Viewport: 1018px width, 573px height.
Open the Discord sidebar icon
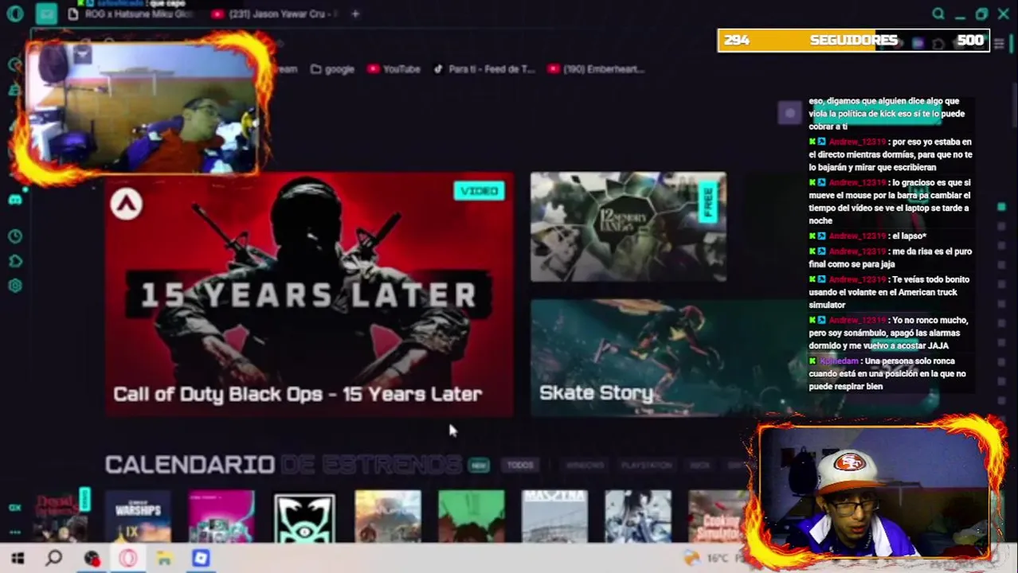click(x=15, y=200)
